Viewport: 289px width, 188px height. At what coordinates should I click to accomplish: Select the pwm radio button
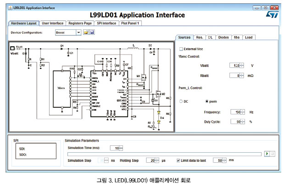207,101
